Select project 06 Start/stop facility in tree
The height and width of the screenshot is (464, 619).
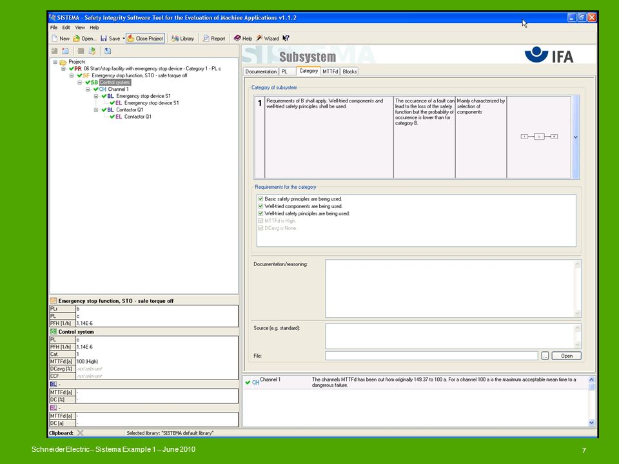pyautogui.click(x=152, y=69)
